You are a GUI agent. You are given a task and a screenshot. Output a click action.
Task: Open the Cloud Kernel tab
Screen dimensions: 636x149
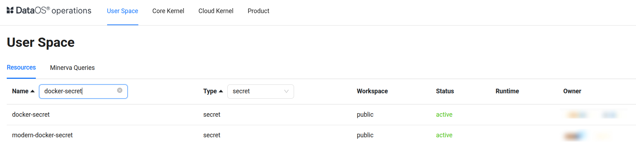click(216, 11)
